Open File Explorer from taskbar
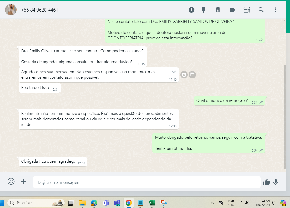 [x=83, y=203]
